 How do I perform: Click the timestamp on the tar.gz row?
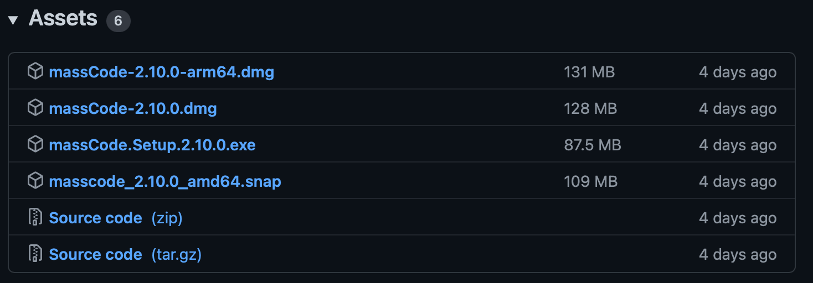pos(737,254)
